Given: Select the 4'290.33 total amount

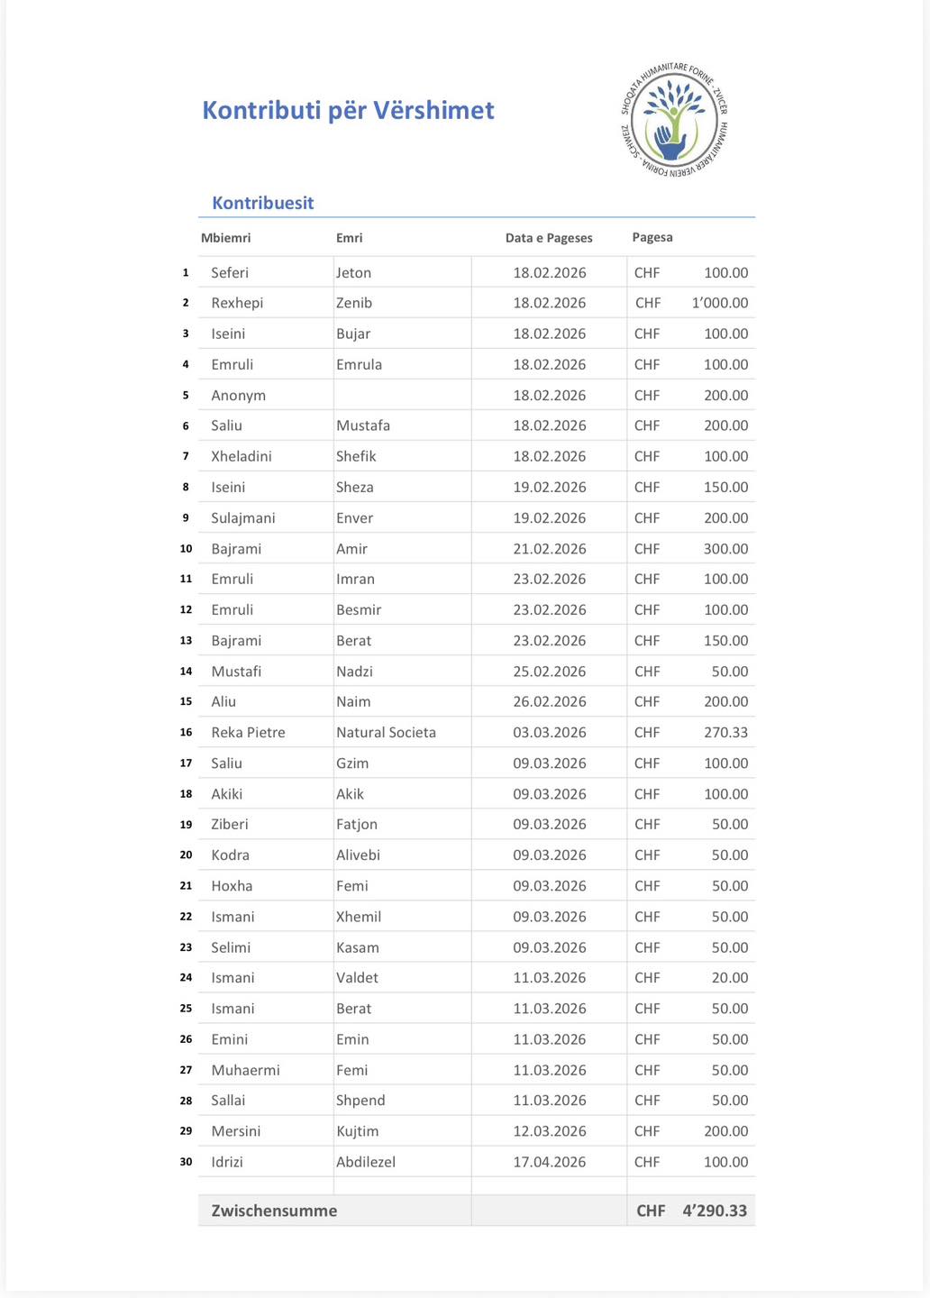Looking at the screenshot, I should point(715,1211).
